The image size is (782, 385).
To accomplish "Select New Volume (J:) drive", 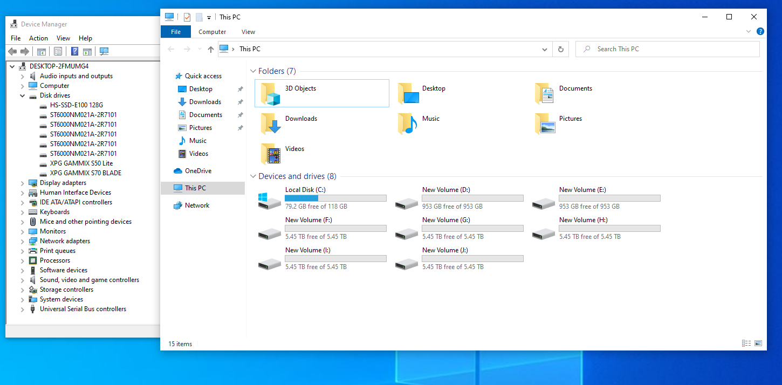I will pos(459,259).
